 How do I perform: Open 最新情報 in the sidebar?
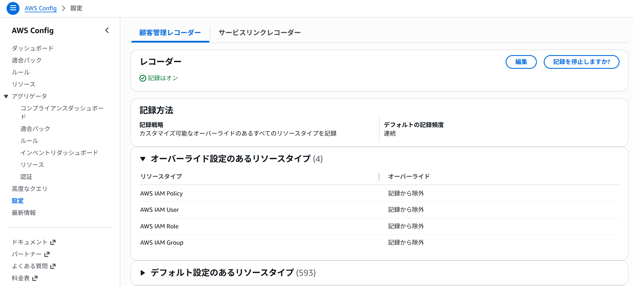point(24,213)
